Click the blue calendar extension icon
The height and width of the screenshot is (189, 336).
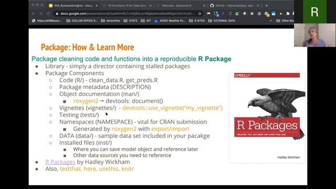pos(274,14)
